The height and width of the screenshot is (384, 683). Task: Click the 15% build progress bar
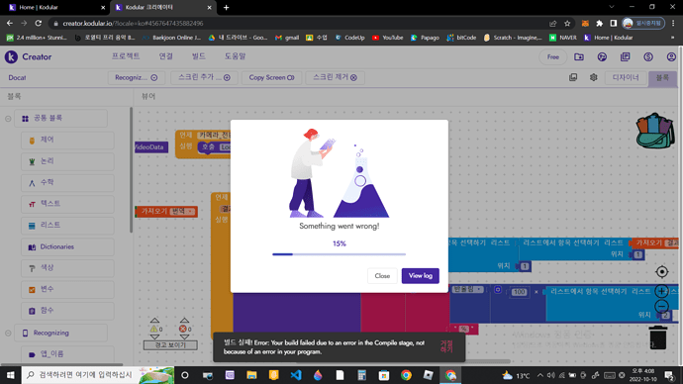(x=339, y=254)
